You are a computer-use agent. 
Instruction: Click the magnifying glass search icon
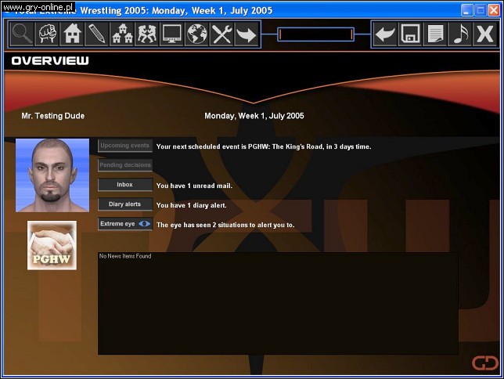coord(23,34)
